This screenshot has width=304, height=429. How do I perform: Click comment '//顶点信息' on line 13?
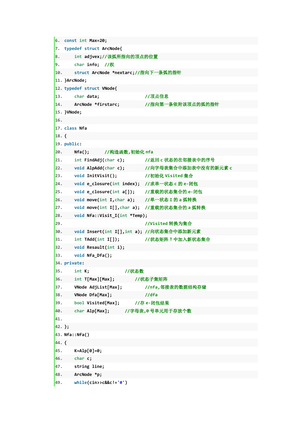(x=157, y=96)
